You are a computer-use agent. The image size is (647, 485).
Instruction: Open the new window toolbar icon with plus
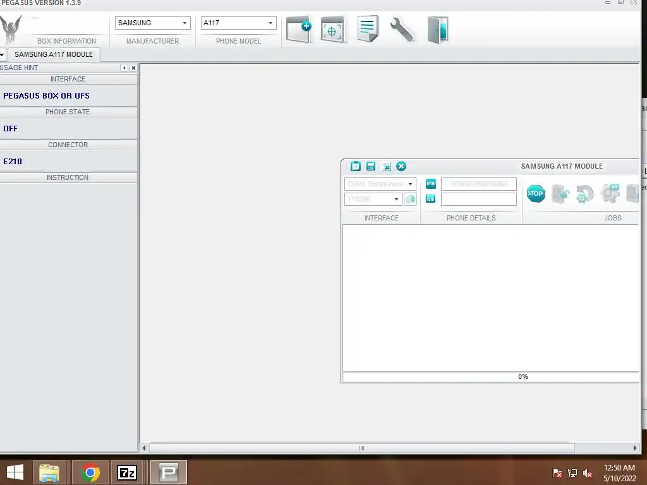[299, 29]
